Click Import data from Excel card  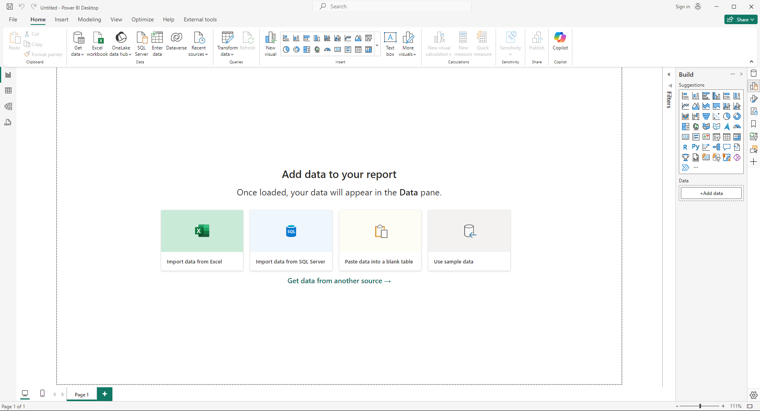click(x=202, y=240)
